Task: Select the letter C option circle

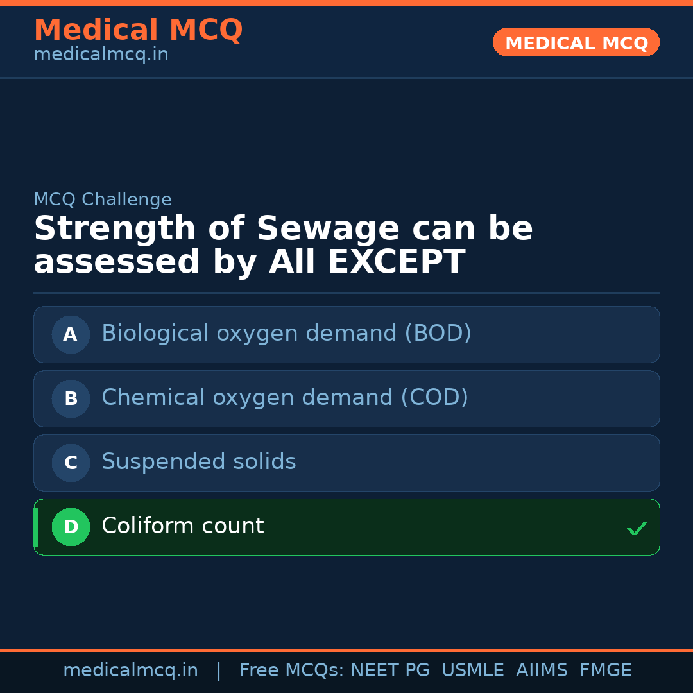Action: (71, 463)
